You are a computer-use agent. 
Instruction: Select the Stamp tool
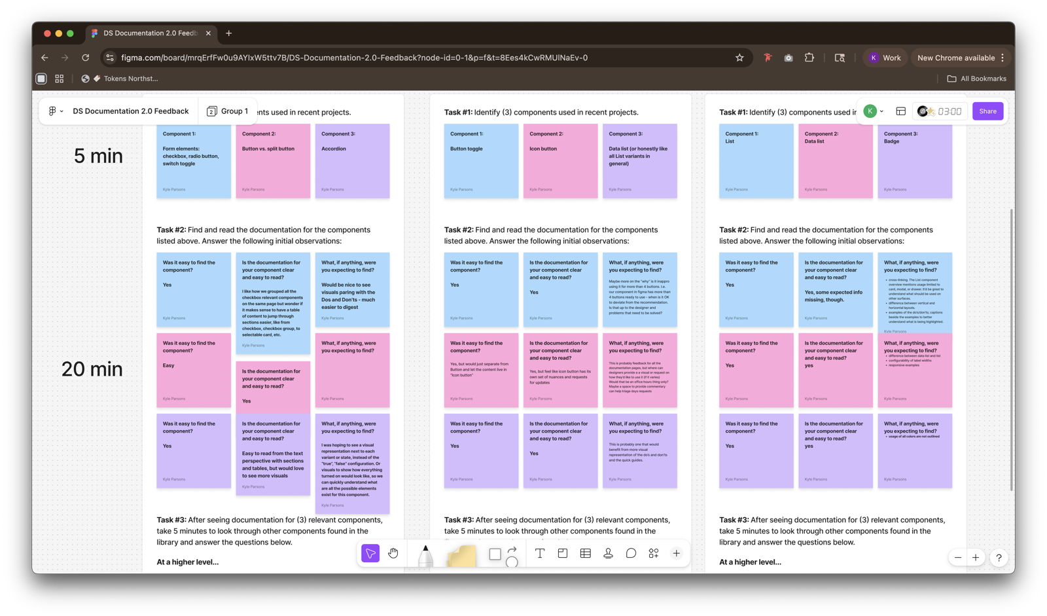[x=608, y=553]
